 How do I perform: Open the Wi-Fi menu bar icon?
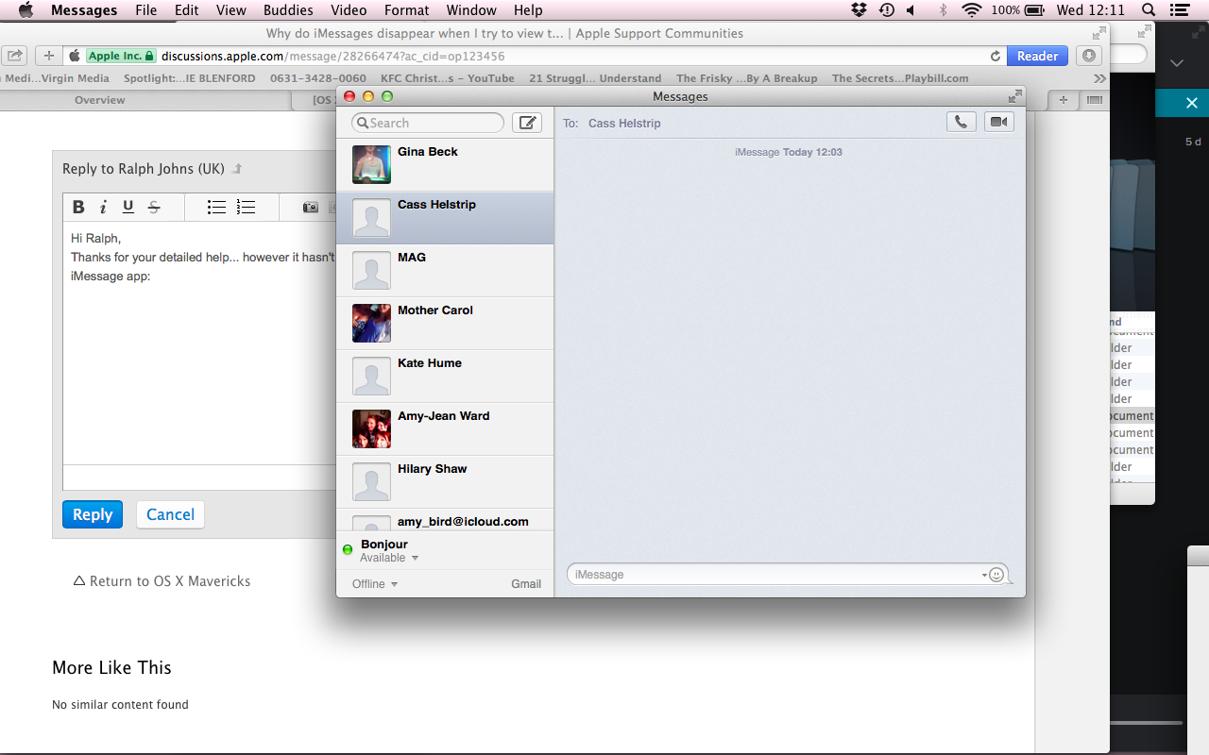[x=971, y=10]
